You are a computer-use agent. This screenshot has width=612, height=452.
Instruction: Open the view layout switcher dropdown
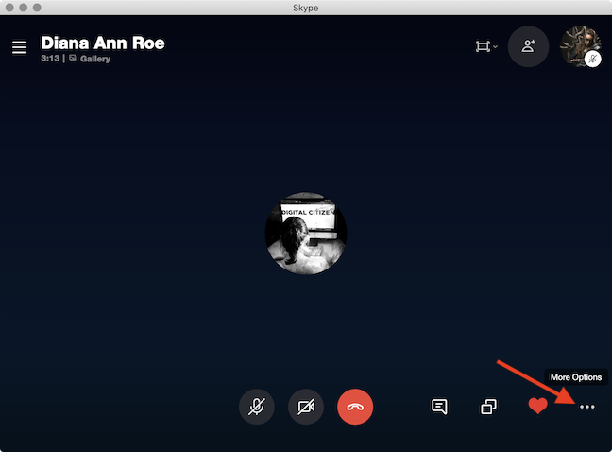486,46
